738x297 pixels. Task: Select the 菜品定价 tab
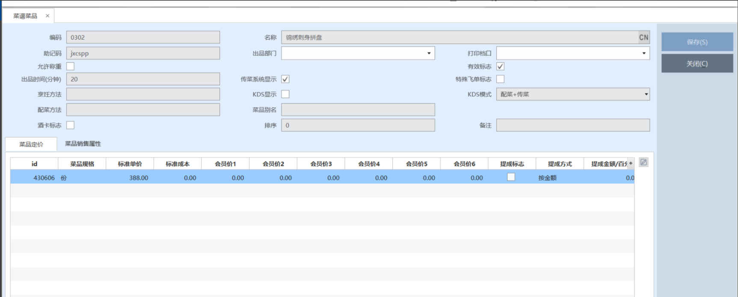(31, 144)
